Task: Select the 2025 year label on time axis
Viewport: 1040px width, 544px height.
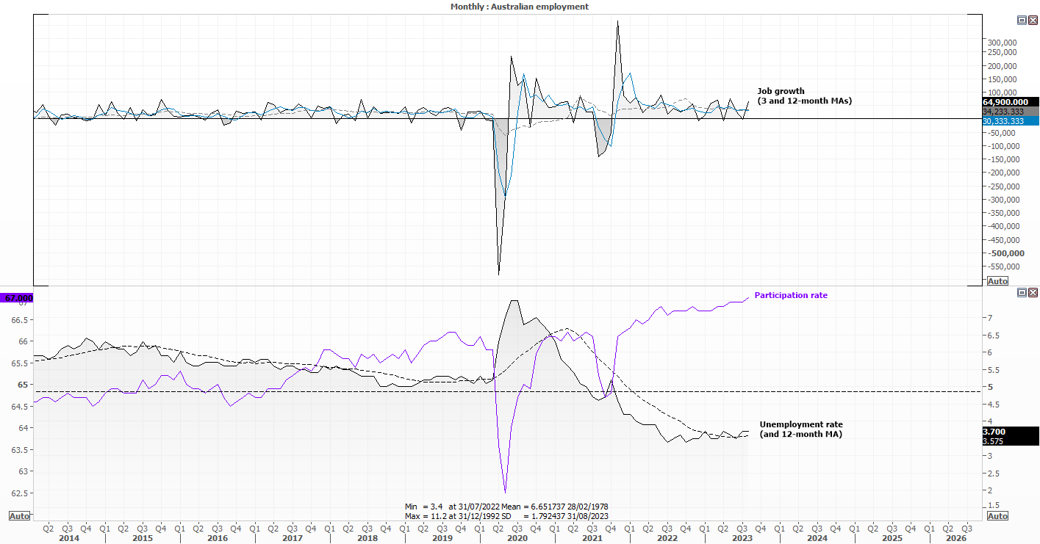Action: click(x=892, y=538)
